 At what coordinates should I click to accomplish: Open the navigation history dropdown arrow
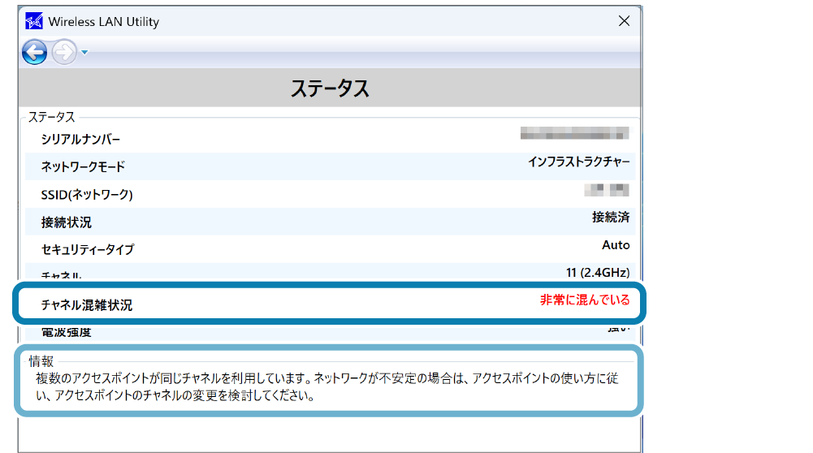tap(84, 54)
